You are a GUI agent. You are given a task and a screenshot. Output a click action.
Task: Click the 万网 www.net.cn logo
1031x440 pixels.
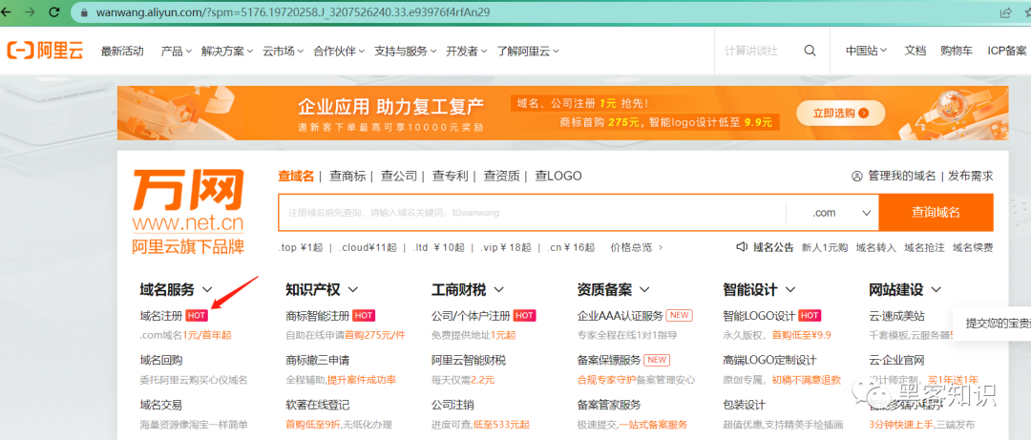click(188, 212)
